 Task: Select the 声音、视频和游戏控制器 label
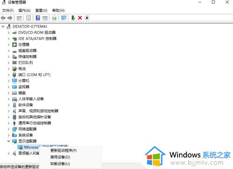point(38,111)
